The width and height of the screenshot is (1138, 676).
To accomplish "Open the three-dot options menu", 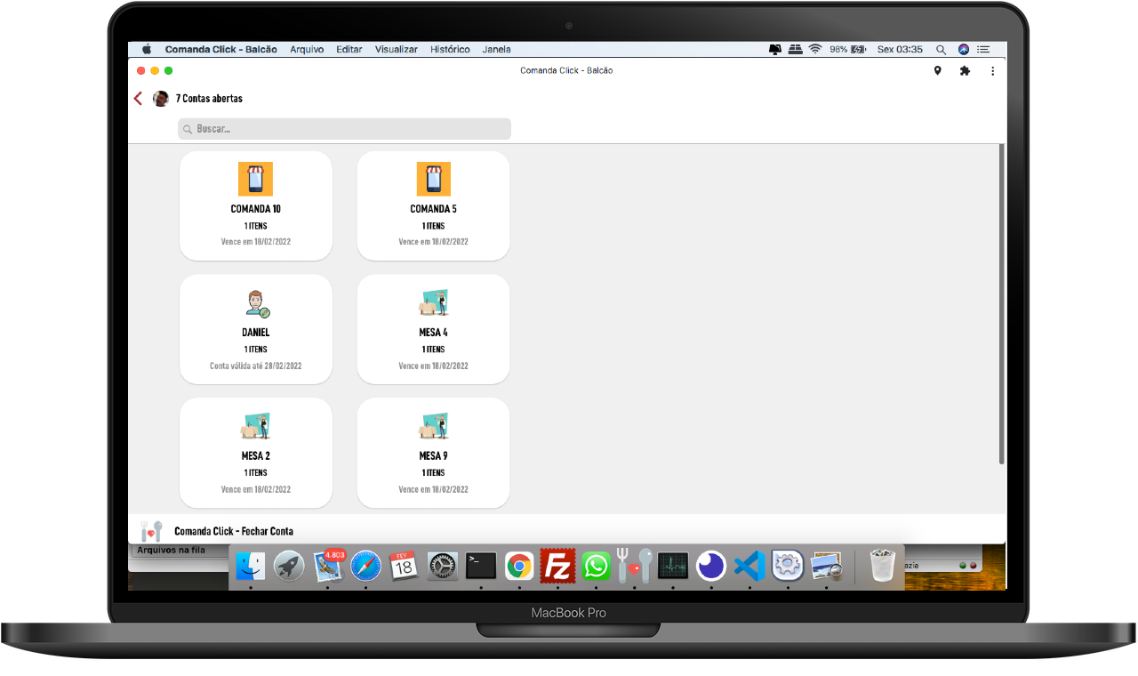I will tap(993, 71).
